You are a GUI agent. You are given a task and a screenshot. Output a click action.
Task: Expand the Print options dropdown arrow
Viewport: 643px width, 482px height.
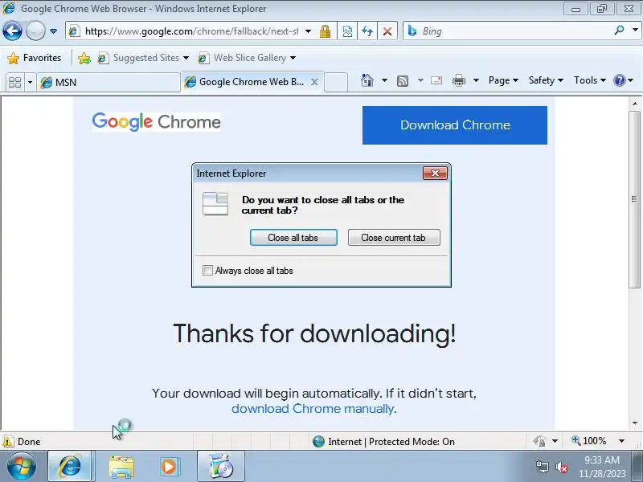[476, 80]
